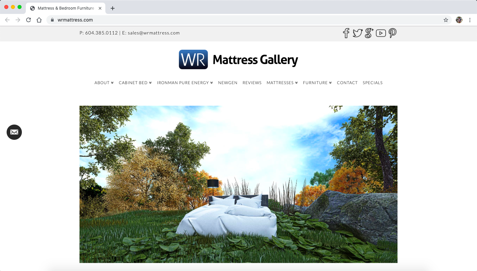Screen dimensions: 477x271
Task: Go to the browser home page icon
Action: pos(39,20)
